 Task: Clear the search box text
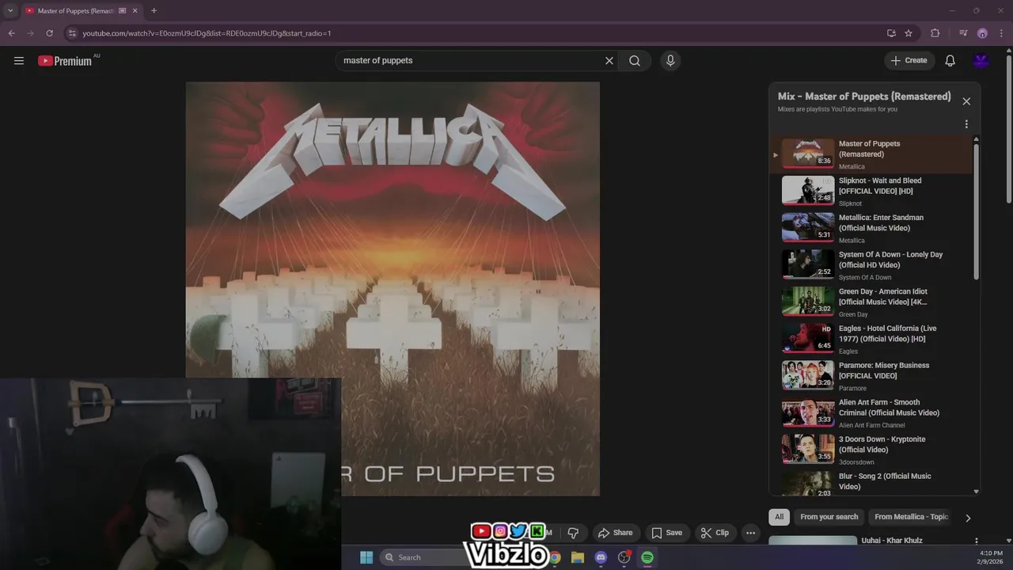(609, 61)
